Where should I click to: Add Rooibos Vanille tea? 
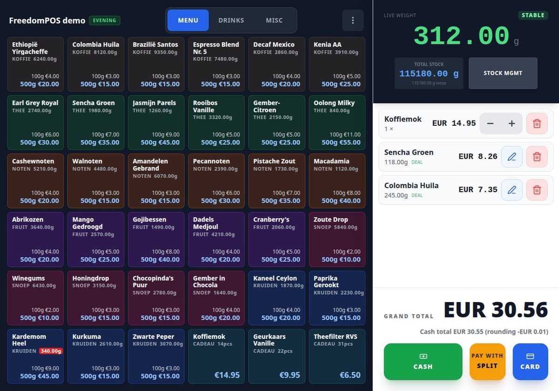point(217,122)
